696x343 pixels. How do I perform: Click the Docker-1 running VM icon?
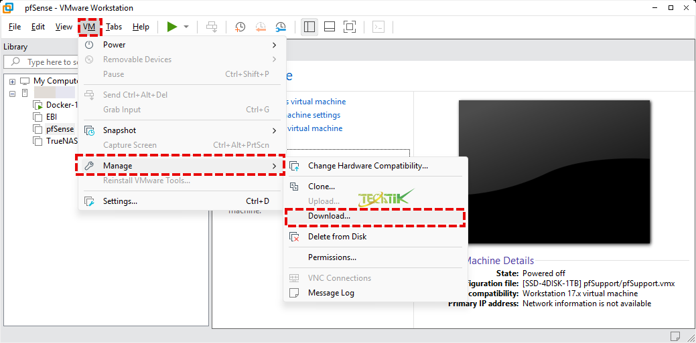click(38, 106)
